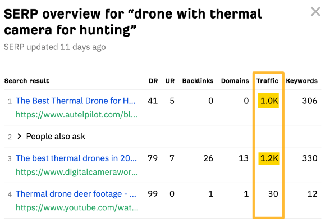Click DR value 41 in autelpilot row
330x222 pixels.
coord(153,101)
